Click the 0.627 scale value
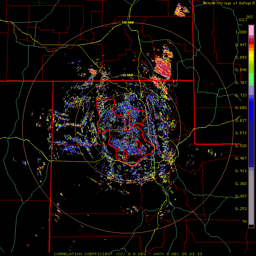 click(241, 120)
